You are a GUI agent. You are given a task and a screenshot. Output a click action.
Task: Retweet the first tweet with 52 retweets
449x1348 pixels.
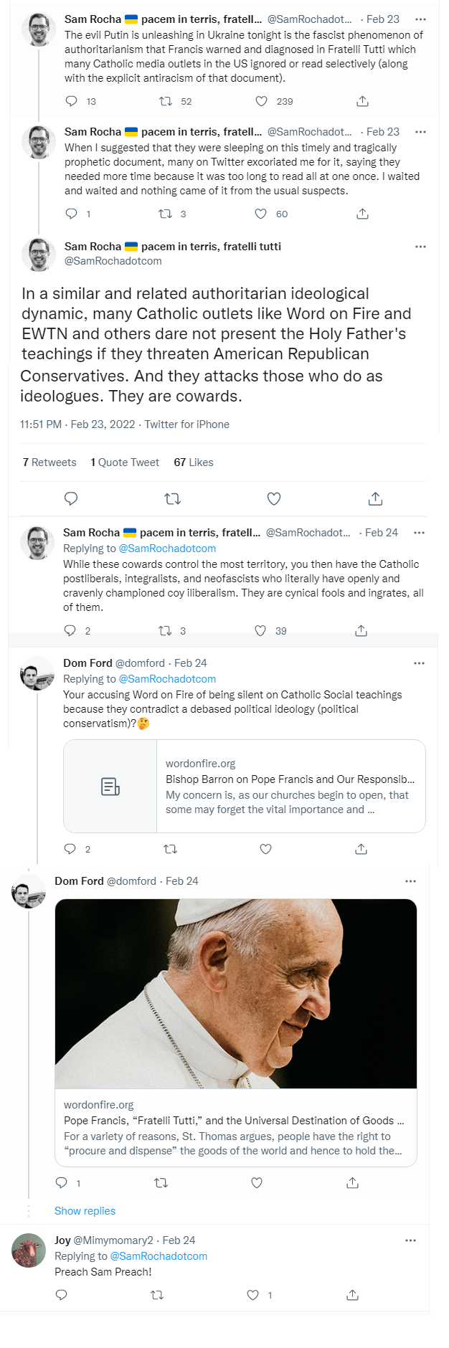pos(166,101)
